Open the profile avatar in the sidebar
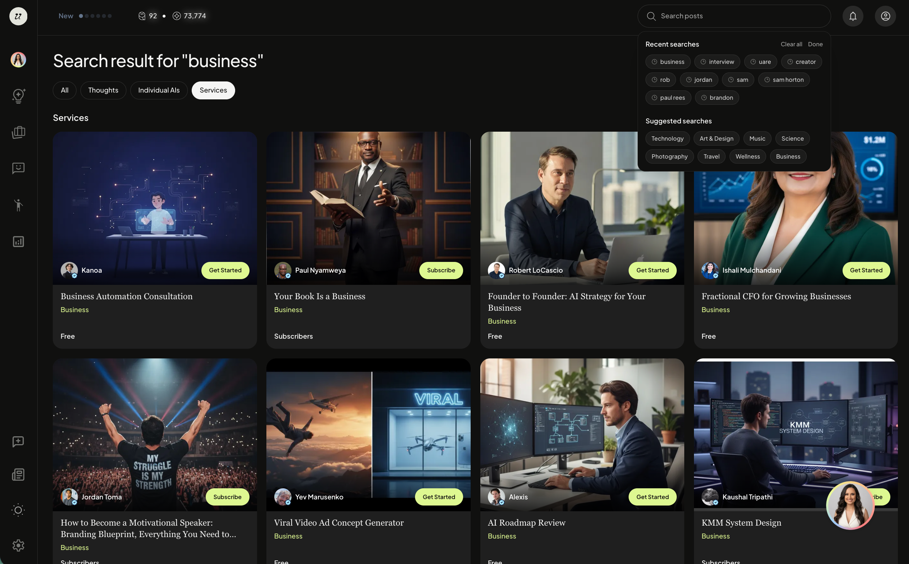This screenshot has width=909, height=564. (x=18, y=60)
